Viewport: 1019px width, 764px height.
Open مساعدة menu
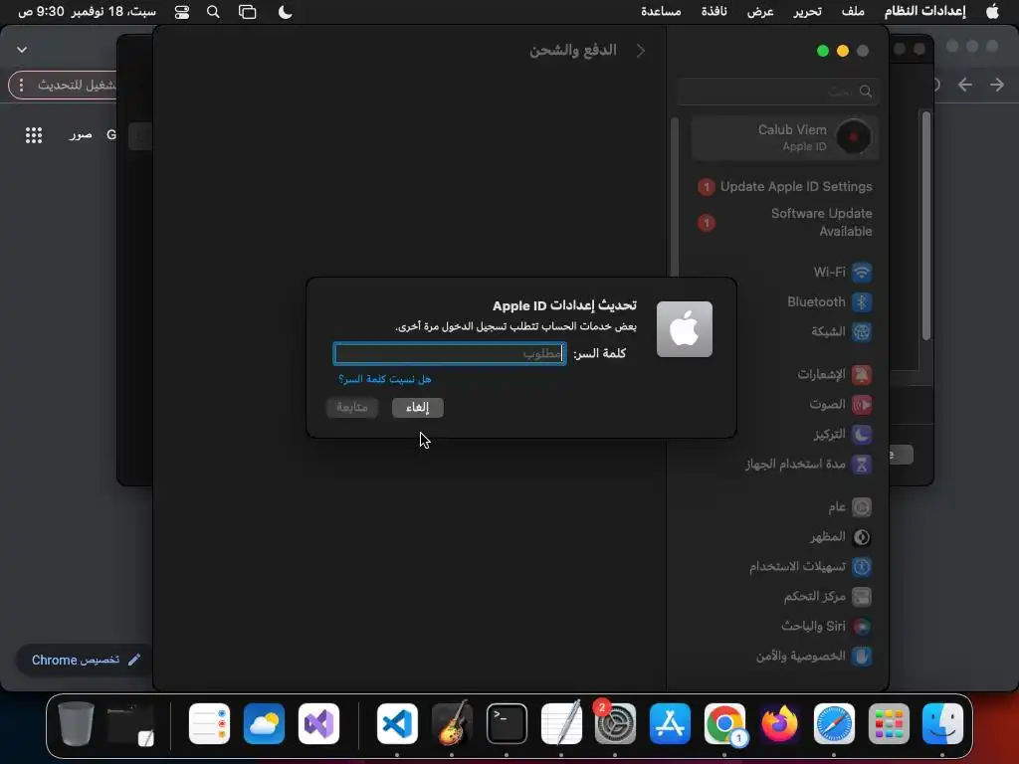(x=661, y=12)
